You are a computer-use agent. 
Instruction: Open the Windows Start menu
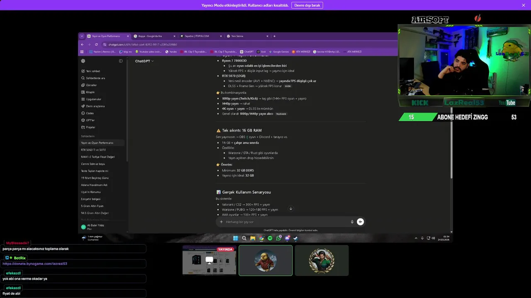tap(236, 238)
